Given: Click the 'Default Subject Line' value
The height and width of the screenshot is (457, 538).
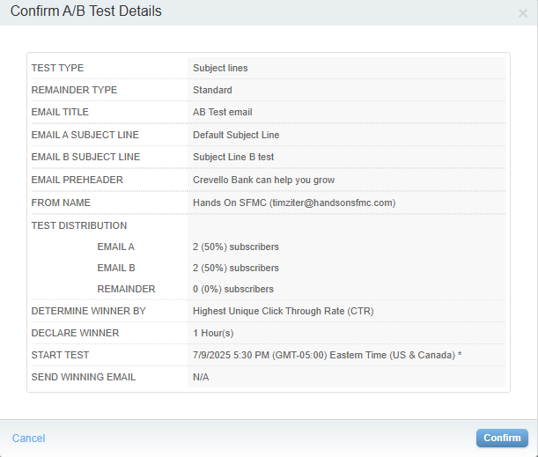Looking at the screenshot, I should pyautogui.click(x=236, y=135).
